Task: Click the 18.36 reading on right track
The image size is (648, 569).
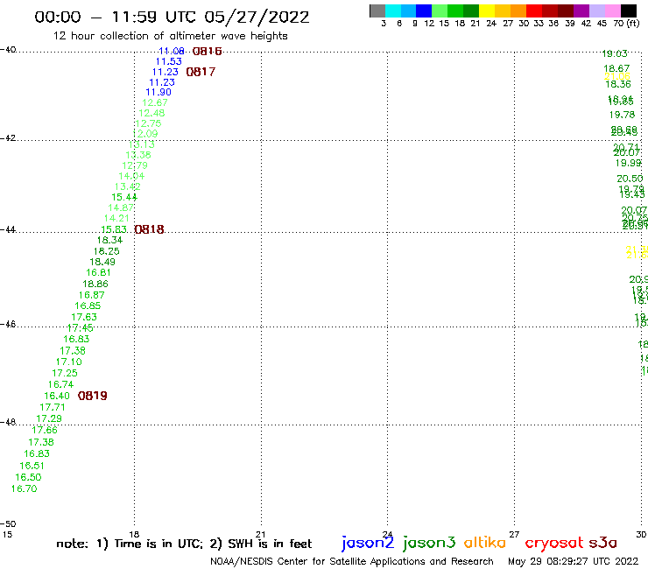Action: (618, 84)
